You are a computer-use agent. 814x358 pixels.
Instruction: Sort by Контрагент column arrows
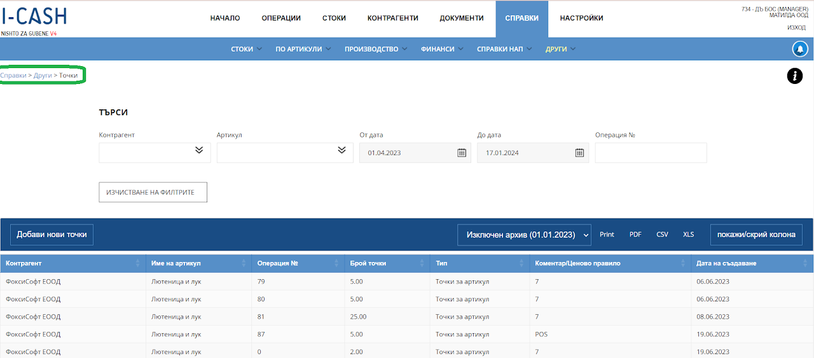[x=138, y=263]
